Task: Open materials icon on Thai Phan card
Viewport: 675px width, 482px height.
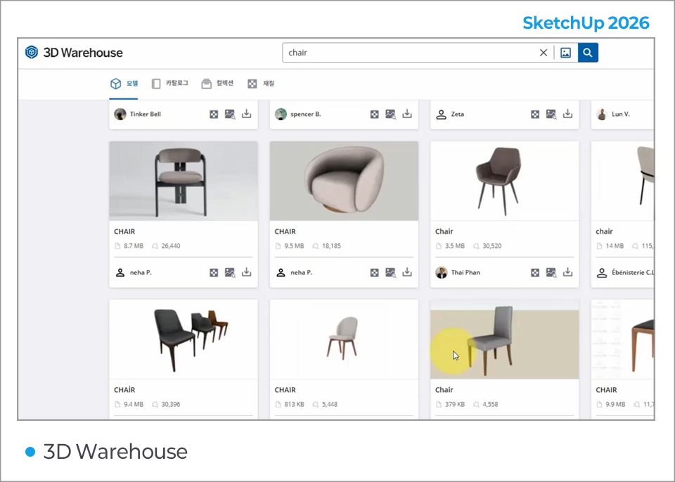Action: click(x=535, y=273)
